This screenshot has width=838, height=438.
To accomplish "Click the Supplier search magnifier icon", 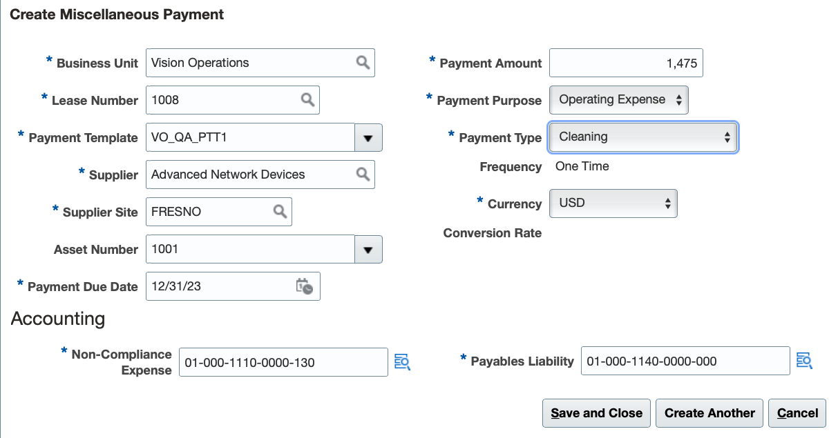I will tap(363, 175).
